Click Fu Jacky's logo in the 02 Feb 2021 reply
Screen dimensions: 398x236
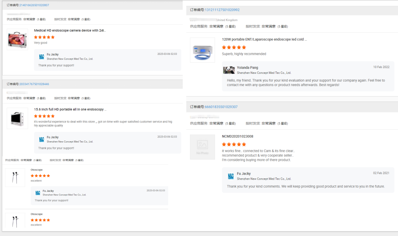pos(231,176)
